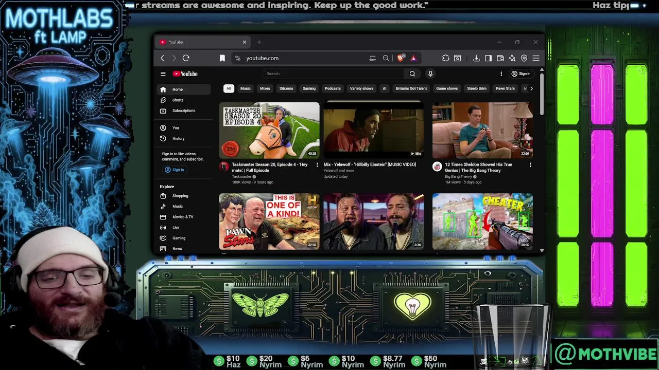This screenshot has height=370, width=659.
Task: Click the install app icon in address bar
Action: click(372, 58)
